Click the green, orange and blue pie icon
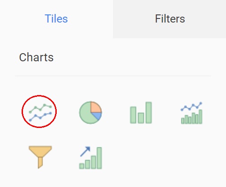This screenshot has width=226, height=187. [x=90, y=113]
